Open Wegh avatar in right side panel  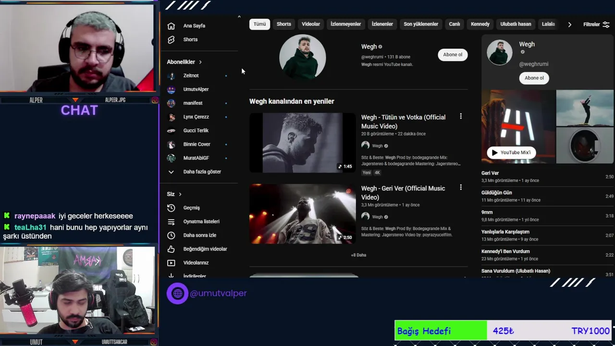click(500, 52)
